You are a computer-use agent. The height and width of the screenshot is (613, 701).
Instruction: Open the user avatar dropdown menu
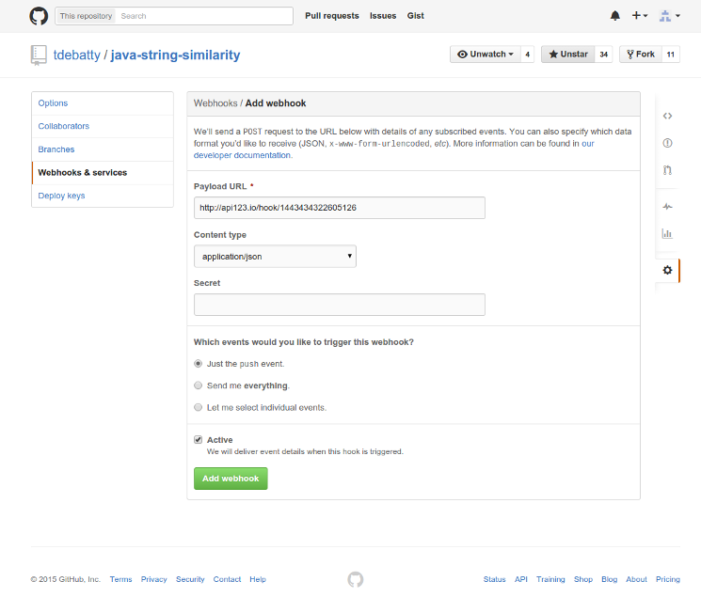(670, 16)
